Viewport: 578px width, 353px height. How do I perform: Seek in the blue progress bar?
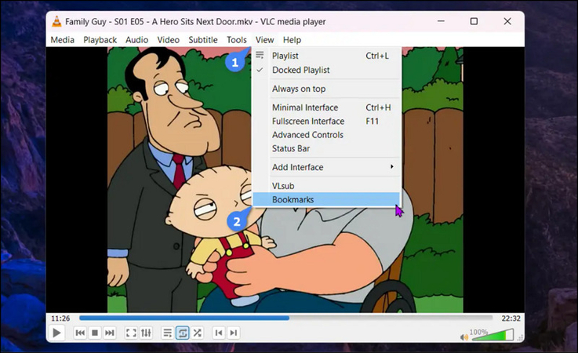[x=285, y=318]
